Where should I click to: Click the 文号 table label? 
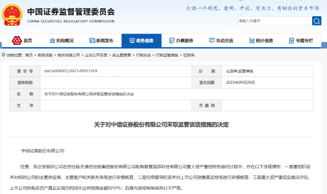[25, 106]
